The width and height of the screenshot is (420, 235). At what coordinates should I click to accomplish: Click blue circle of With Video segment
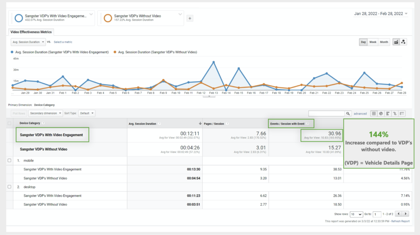[19, 18]
